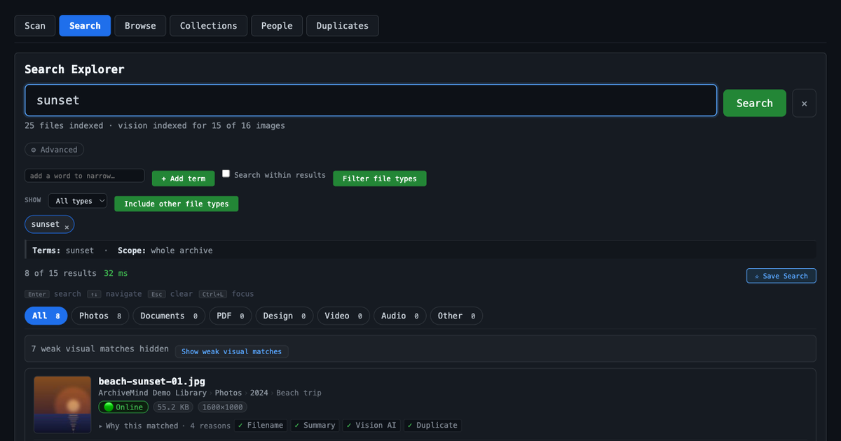Click Include other file types button
841x441 pixels.
(x=177, y=204)
